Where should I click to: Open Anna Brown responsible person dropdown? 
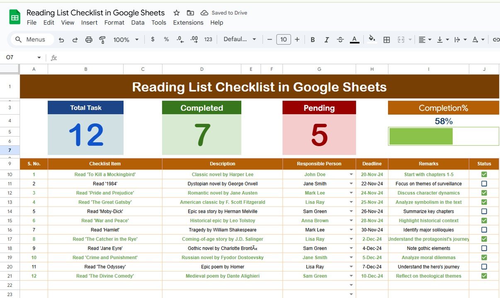[x=351, y=221]
